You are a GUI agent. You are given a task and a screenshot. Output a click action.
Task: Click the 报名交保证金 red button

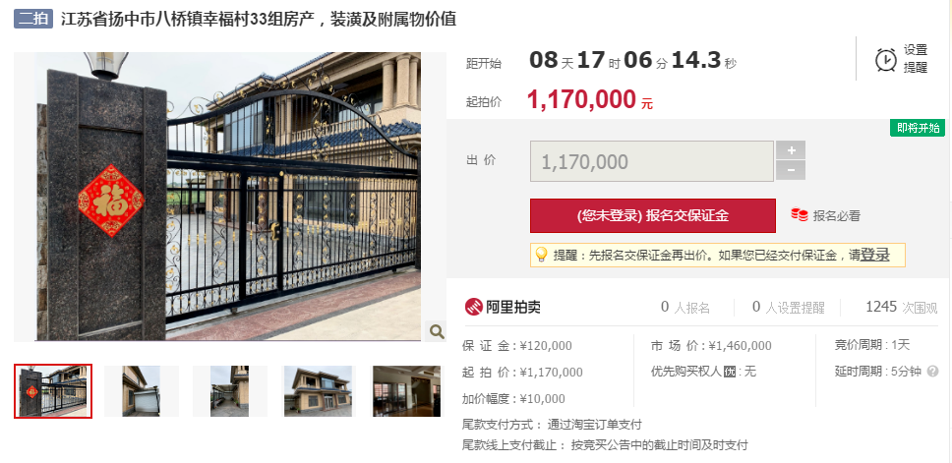coord(653,215)
